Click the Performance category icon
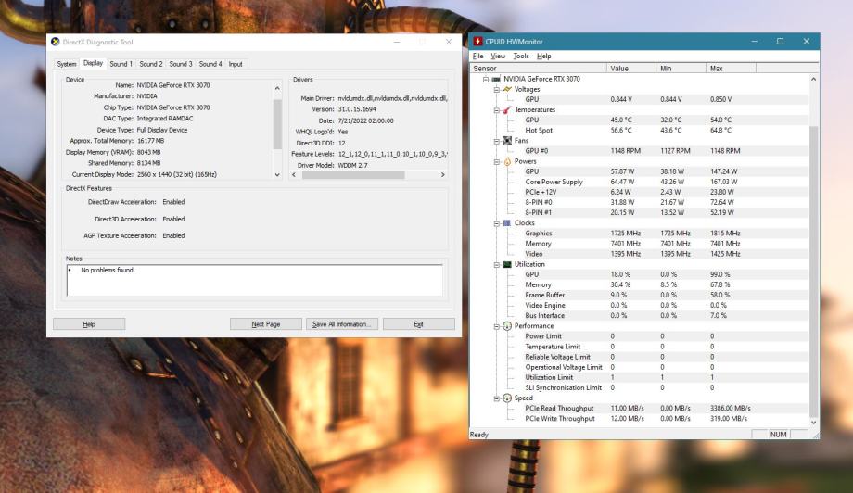Screen dimensions: 853x493 click(x=507, y=326)
